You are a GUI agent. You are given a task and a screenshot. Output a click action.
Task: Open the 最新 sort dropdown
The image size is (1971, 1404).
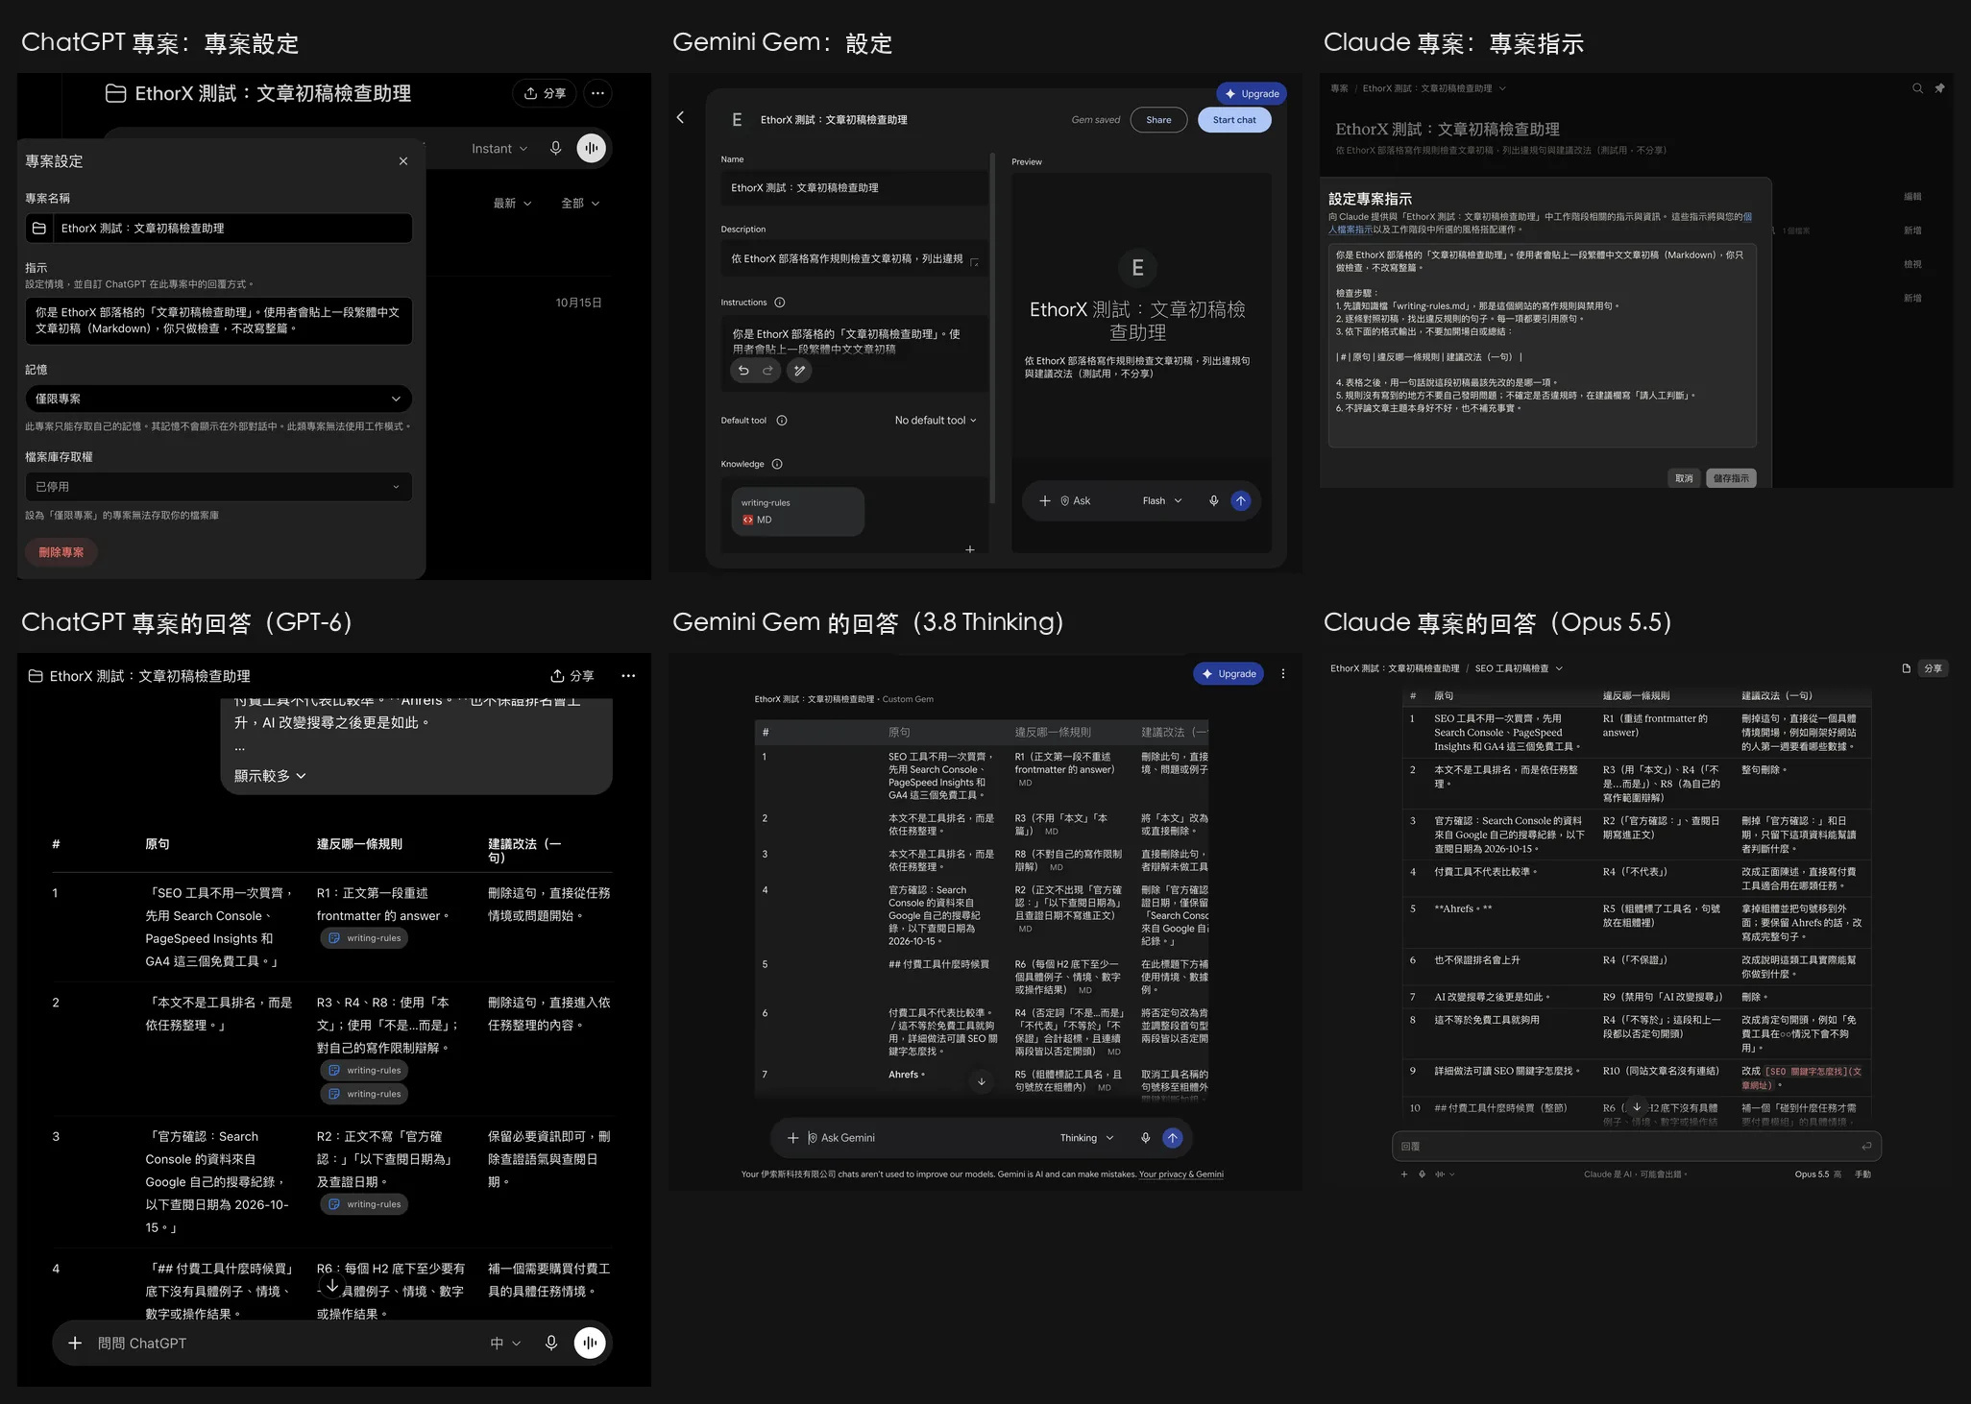pos(513,204)
